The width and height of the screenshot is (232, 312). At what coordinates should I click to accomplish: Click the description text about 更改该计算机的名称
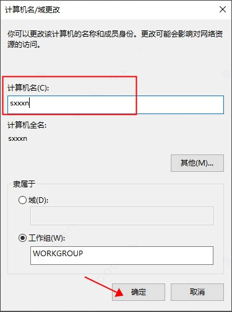(x=115, y=39)
